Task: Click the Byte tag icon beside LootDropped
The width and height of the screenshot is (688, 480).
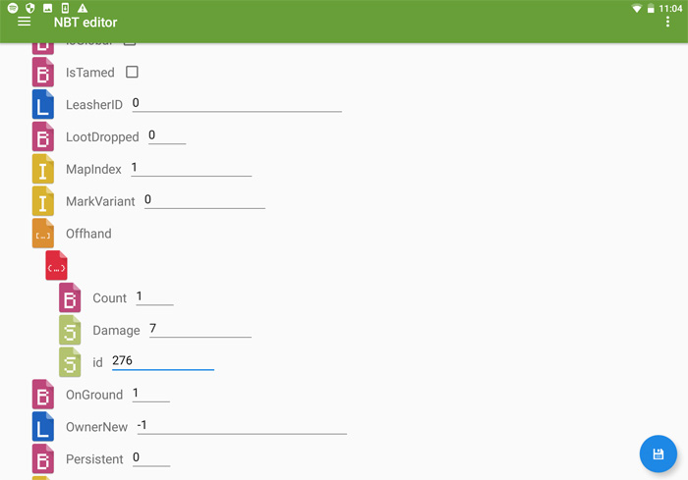Action: [43, 136]
